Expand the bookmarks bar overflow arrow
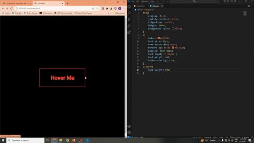The image size is (254, 143). 108,13
